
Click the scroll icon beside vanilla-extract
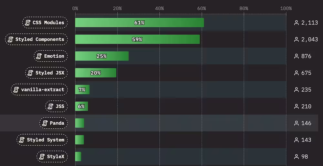point(16,90)
